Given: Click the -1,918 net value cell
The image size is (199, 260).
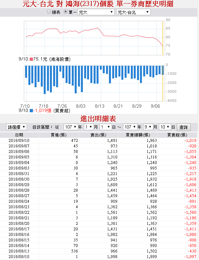Looking at the screenshot, I should [191, 179].
